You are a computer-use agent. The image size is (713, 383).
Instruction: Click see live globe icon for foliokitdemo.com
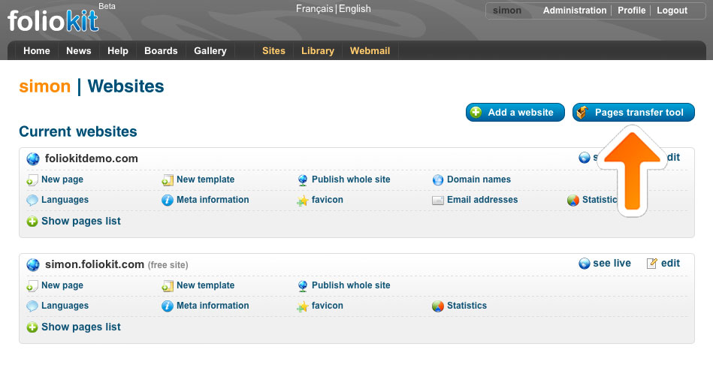pos(585,158)
